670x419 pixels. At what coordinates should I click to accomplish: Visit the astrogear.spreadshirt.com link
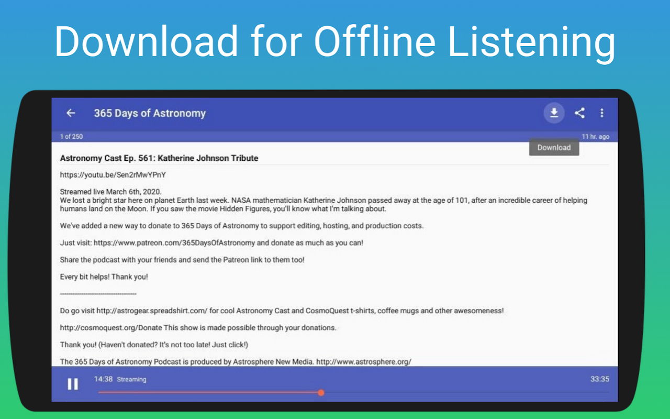click(x=152, y=311)
